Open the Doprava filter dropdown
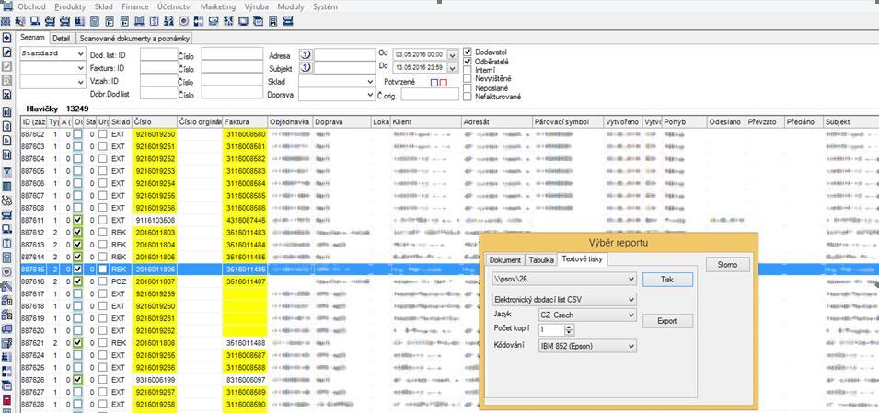Image resolution: width=879 pixels, height=413 pixels. pyautogui.click(x=370, y=95)
